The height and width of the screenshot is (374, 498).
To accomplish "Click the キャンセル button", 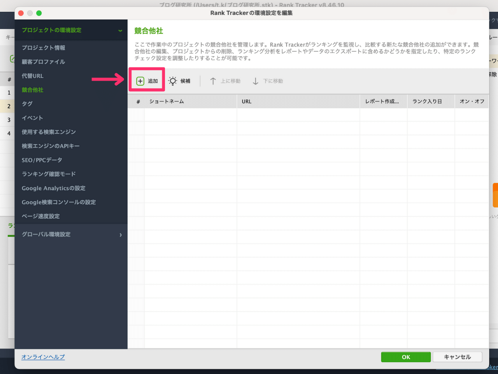I will click(458, 357).
